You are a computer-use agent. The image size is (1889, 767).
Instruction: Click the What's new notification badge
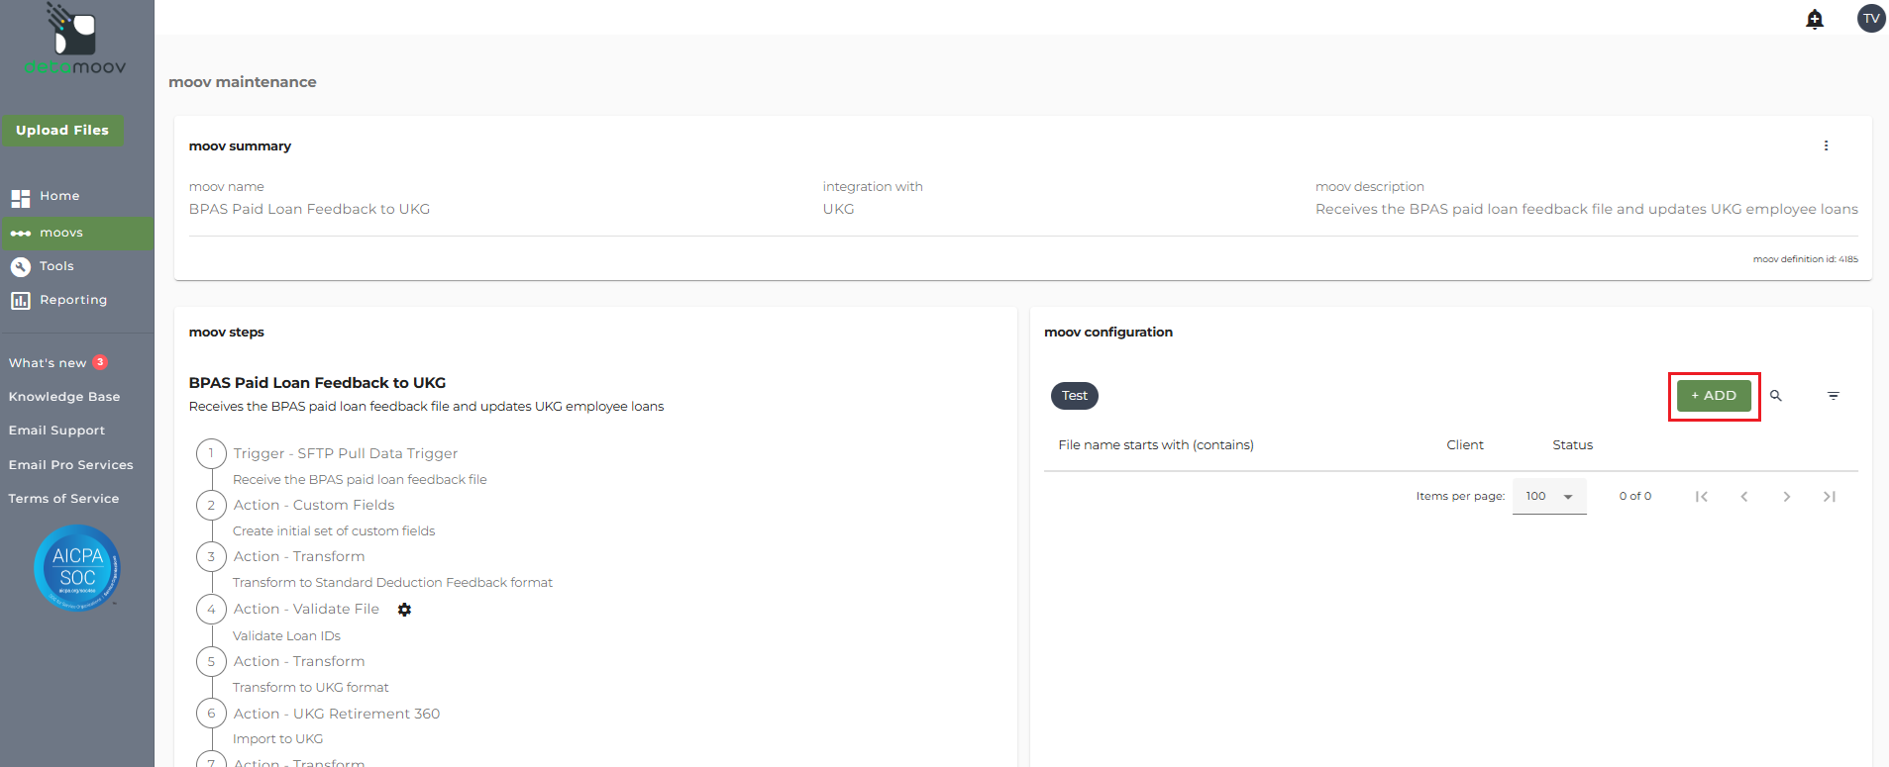(x=100, y=362)
